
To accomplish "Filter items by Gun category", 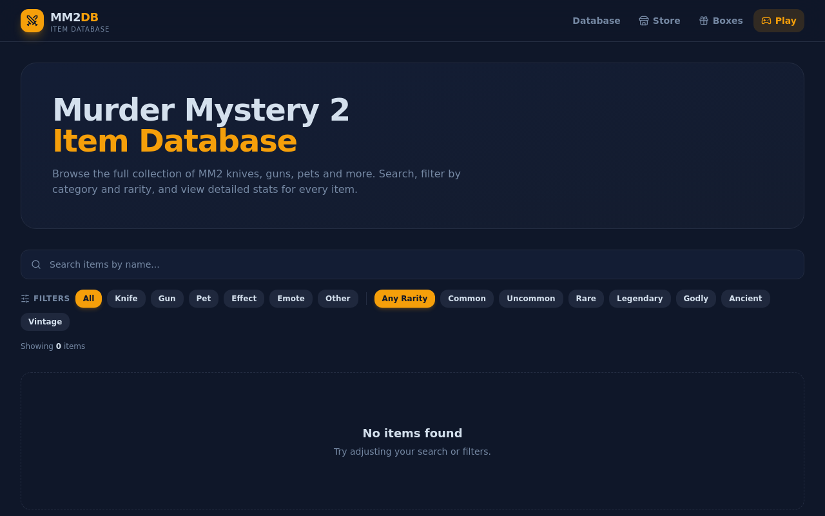I will 167,299.
